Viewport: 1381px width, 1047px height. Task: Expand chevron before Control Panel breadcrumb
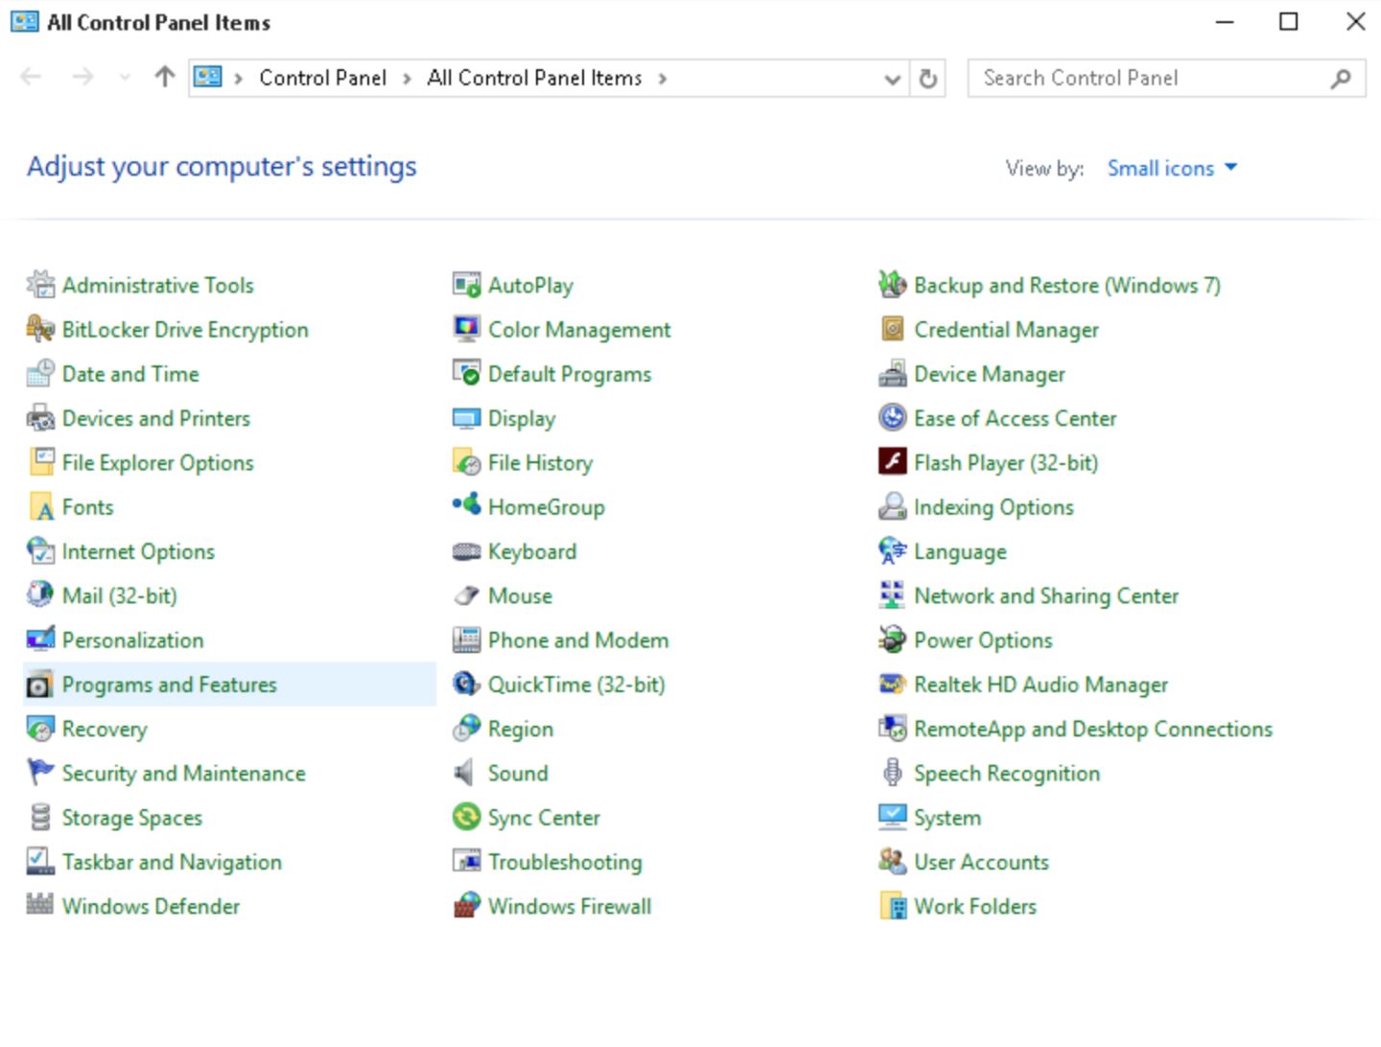pos(238,79)
